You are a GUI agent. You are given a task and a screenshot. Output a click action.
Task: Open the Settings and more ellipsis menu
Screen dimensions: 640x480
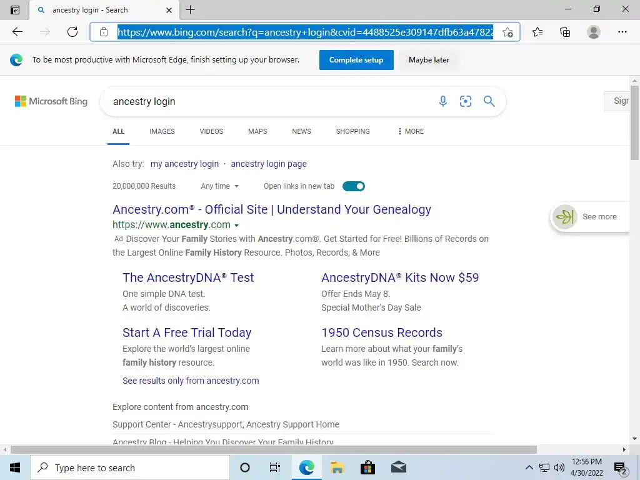click(x=622, y=32)
